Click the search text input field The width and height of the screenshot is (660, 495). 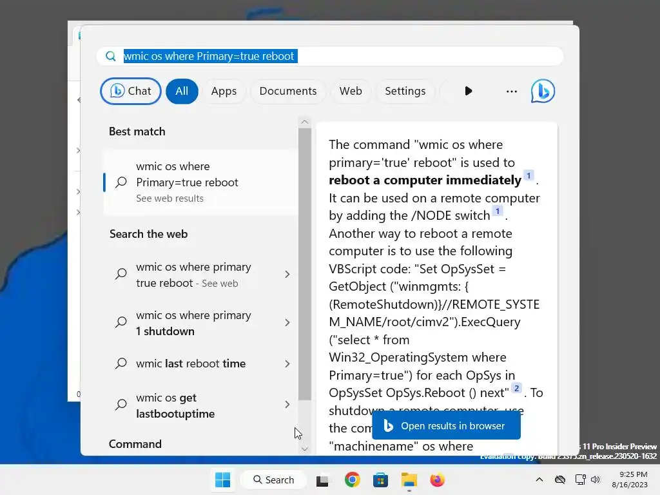click(330, 56)
